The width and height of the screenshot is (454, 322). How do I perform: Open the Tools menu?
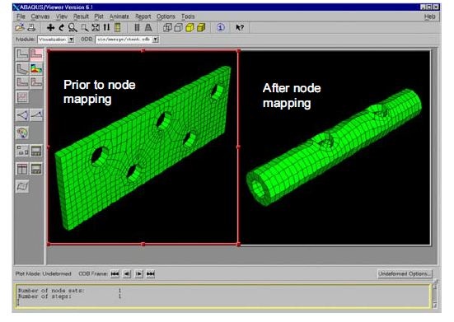[x=188, y=16]
